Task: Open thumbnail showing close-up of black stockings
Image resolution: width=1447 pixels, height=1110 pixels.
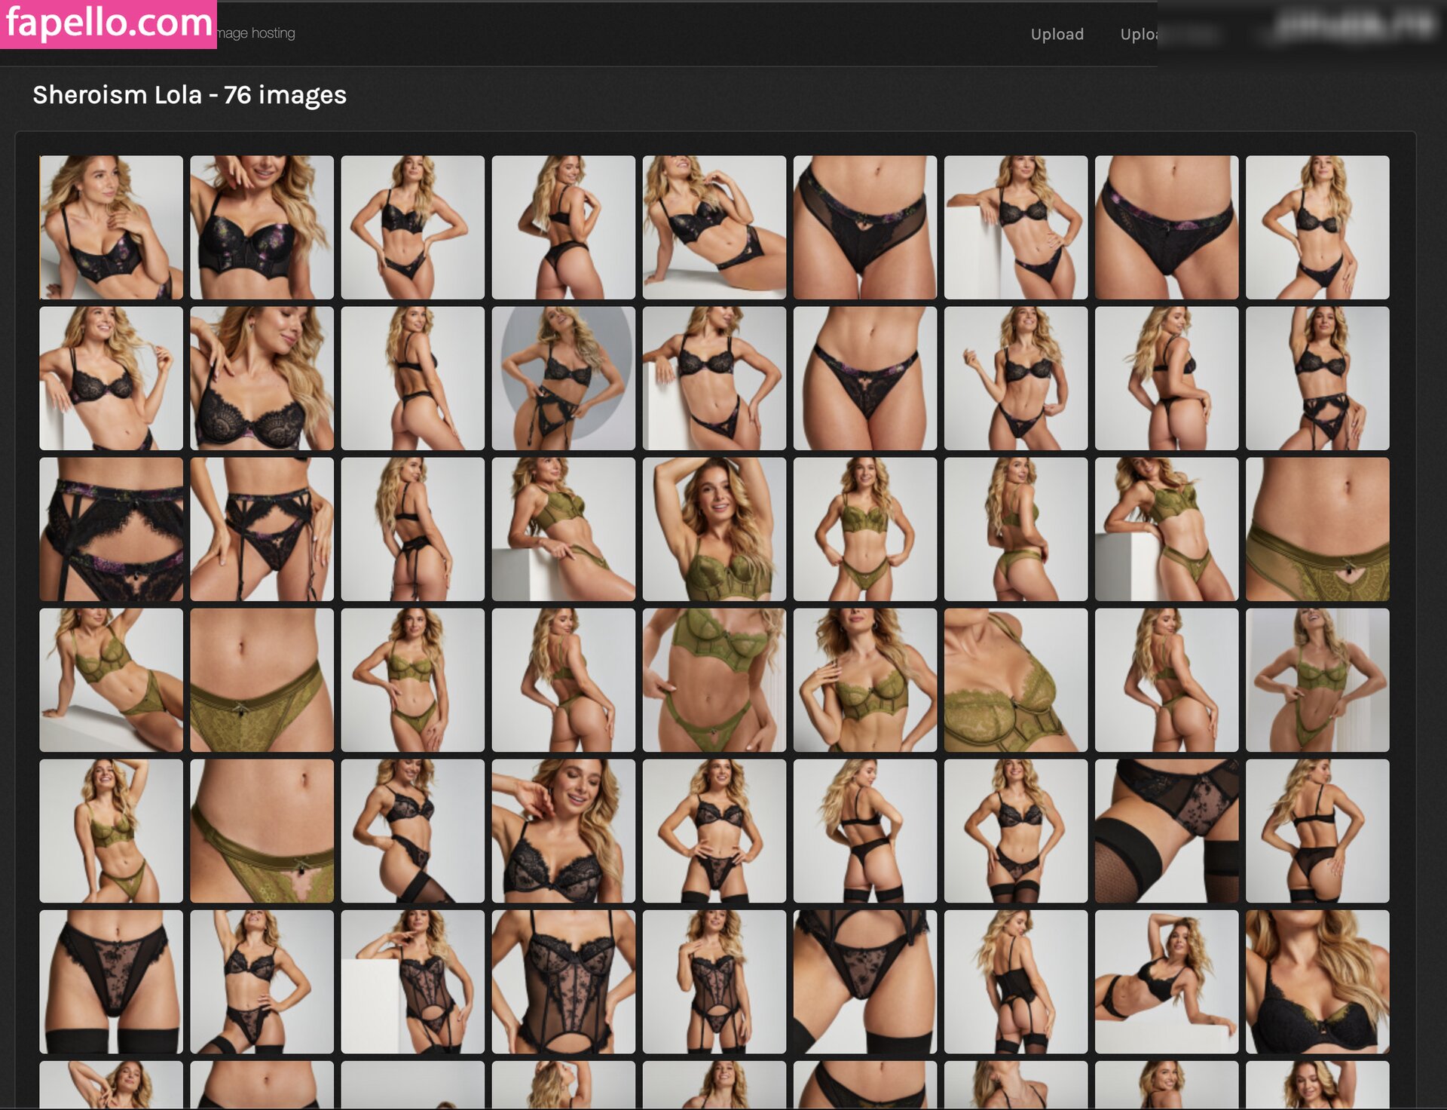Action: [x=1166, y=830]
